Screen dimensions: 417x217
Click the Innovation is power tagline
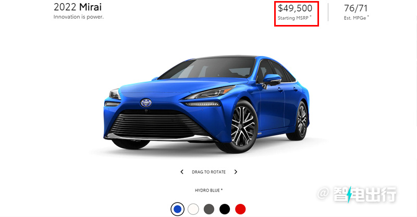(79, 17)
